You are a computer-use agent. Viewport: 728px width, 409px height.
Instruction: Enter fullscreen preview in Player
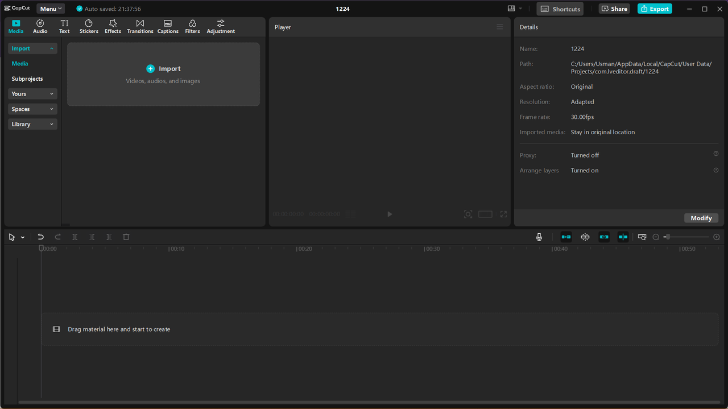[x=503, y=214]
